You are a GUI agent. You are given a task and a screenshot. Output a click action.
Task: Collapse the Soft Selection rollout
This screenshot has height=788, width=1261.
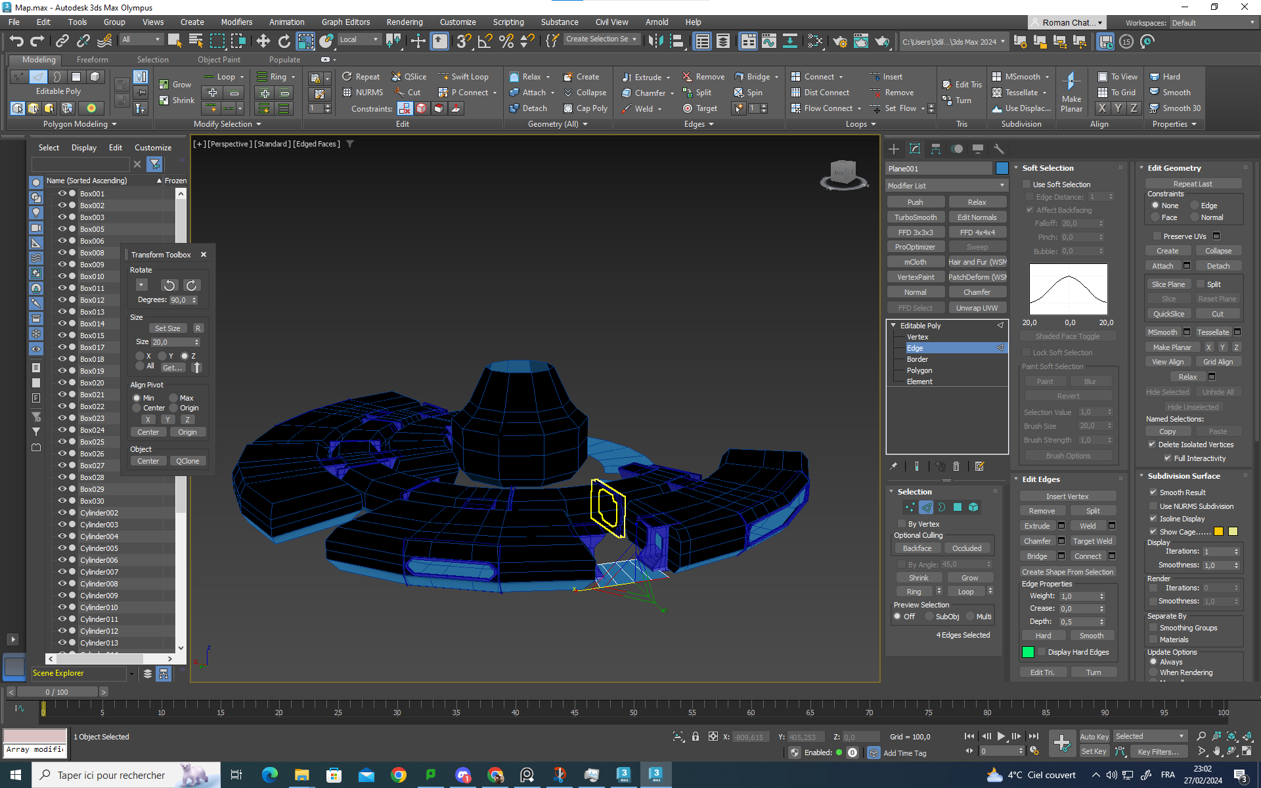pyautogui.click(x=1017, y=168)
